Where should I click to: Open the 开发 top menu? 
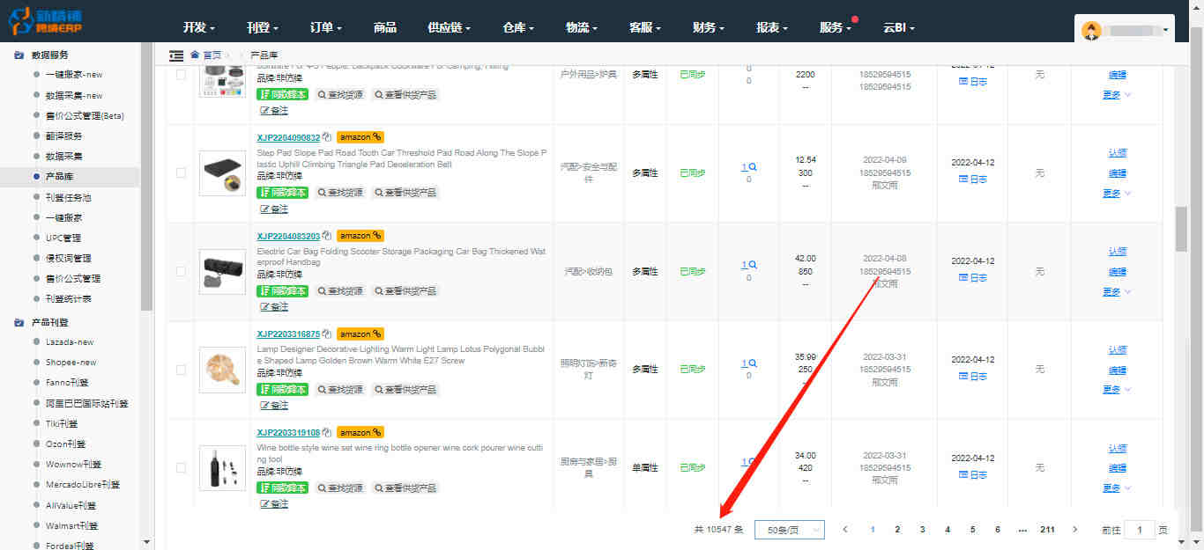pos(199,27)
